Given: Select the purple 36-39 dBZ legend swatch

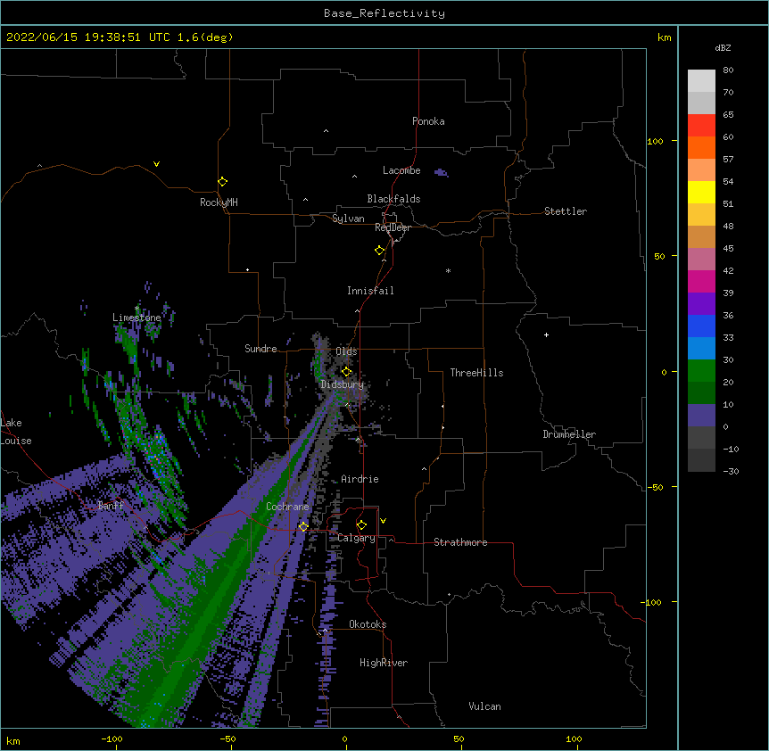Looking at the screenshot, I should point(701,304).
